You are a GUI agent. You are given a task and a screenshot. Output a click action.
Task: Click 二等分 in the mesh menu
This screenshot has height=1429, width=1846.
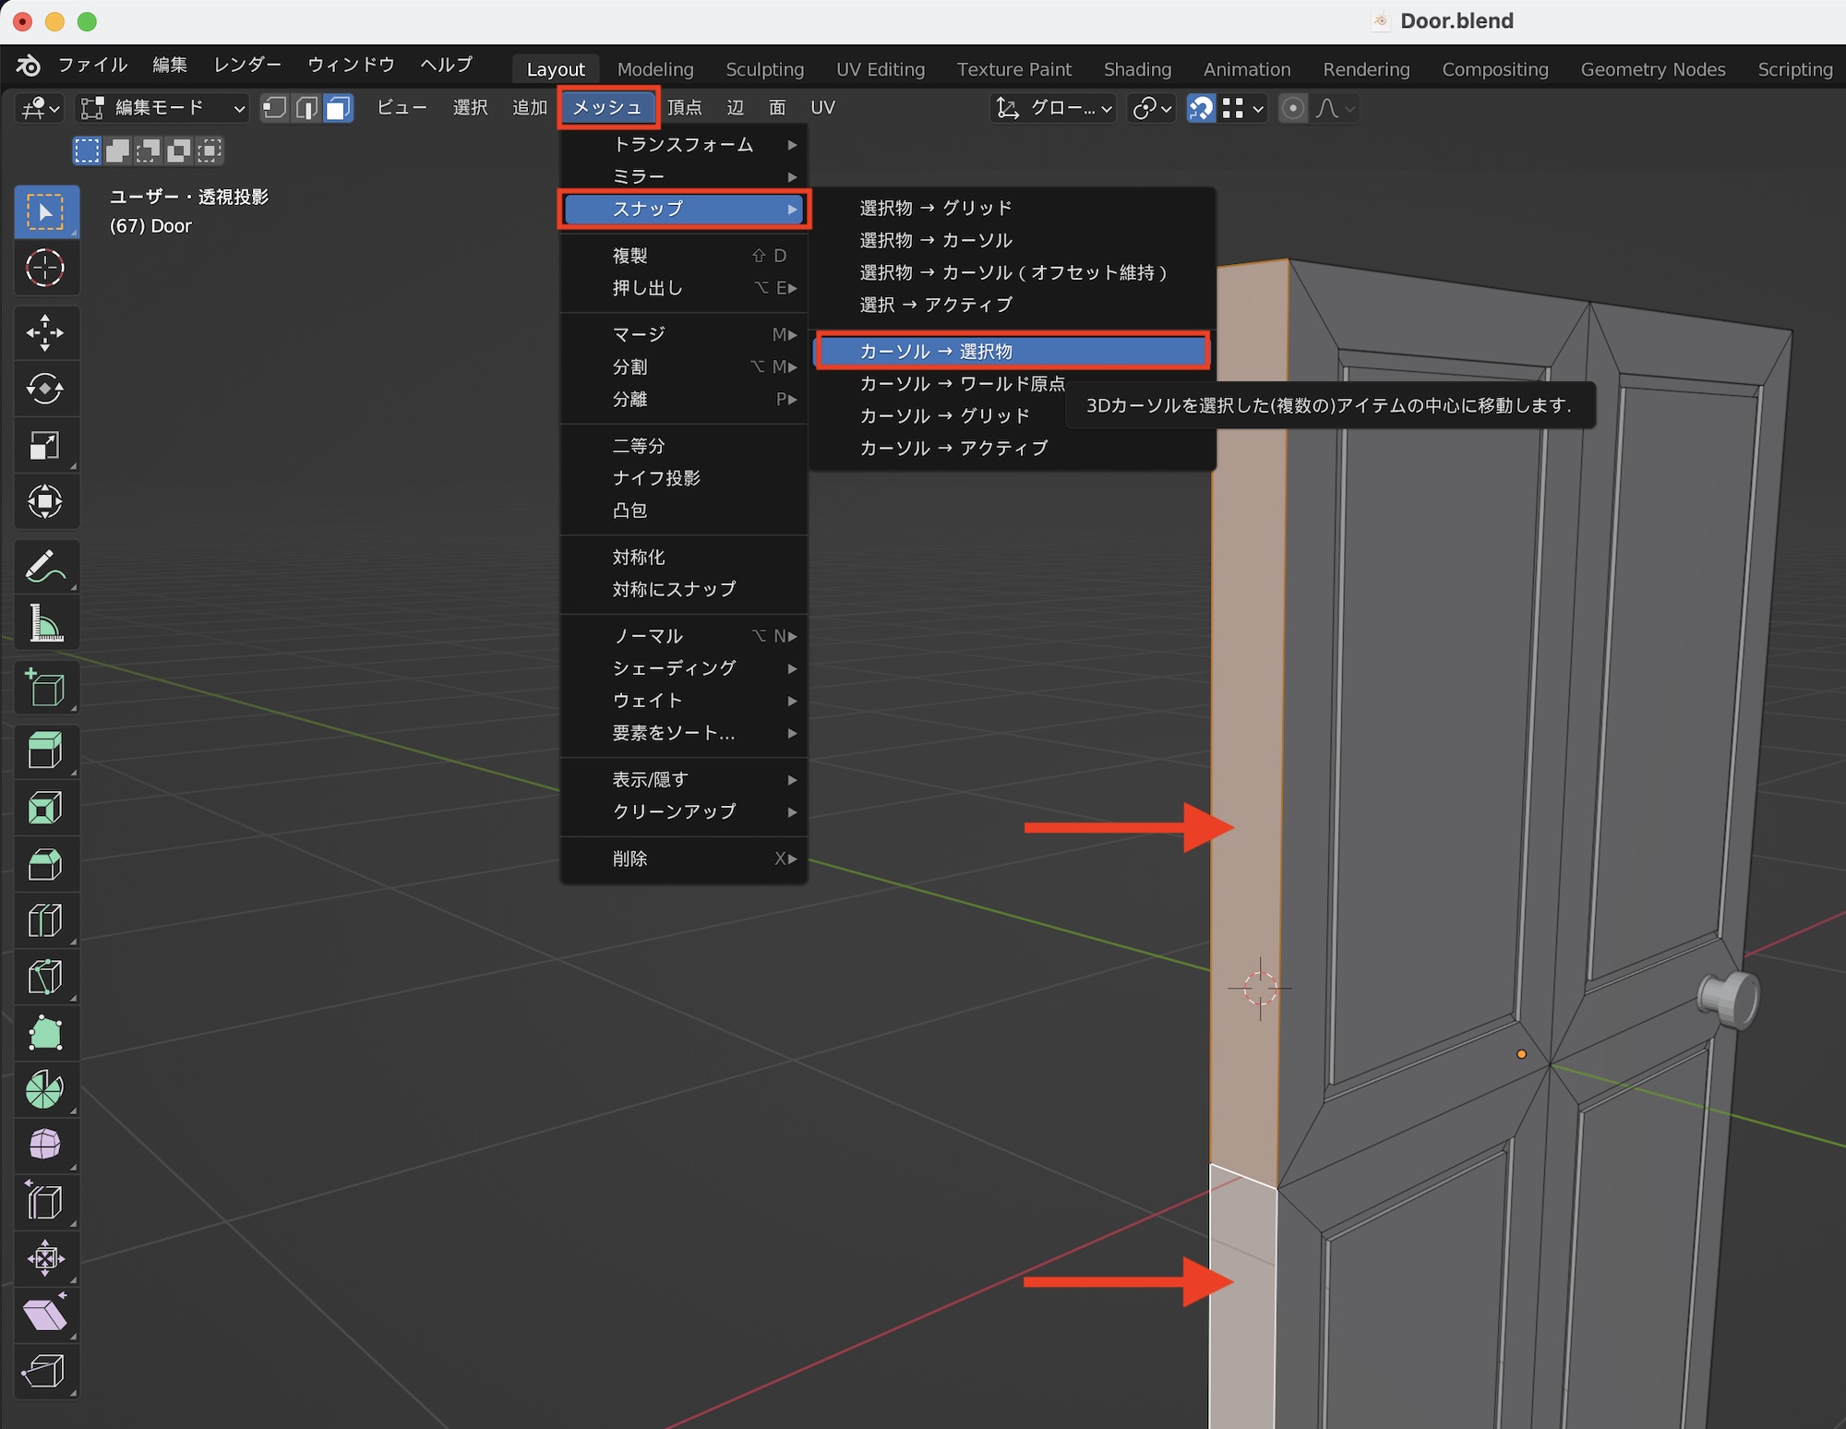click(639, 446)
